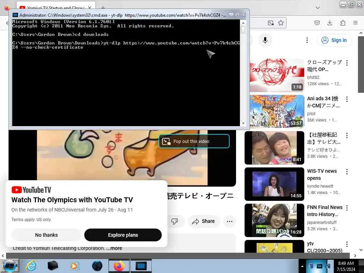Click the Share button under the video

[203, 221]
